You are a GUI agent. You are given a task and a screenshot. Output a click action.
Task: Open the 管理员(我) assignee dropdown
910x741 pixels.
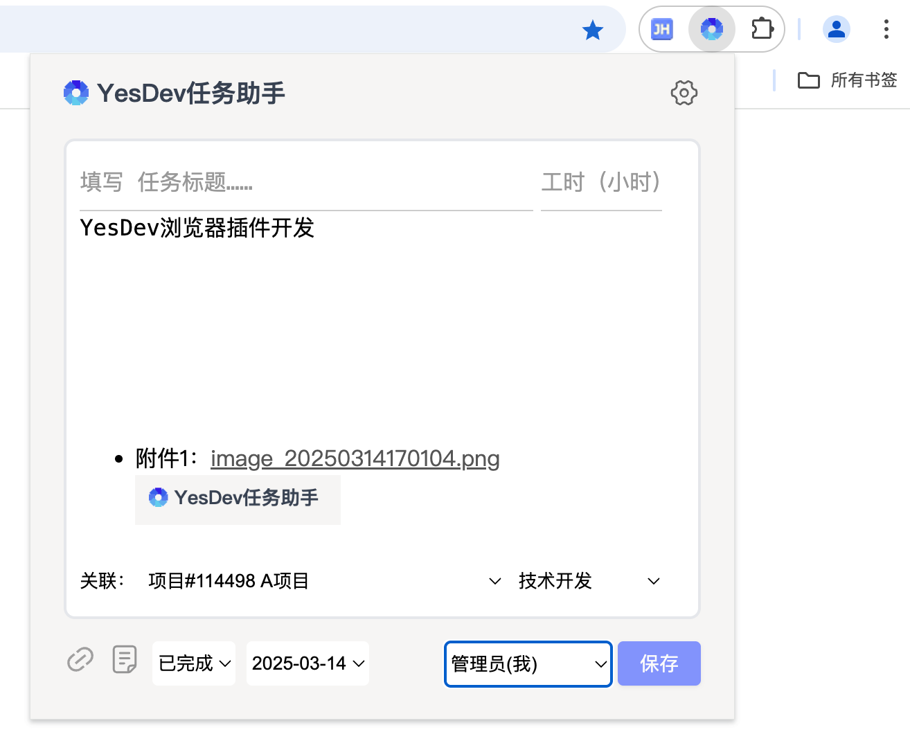click(x=528, y=663)
